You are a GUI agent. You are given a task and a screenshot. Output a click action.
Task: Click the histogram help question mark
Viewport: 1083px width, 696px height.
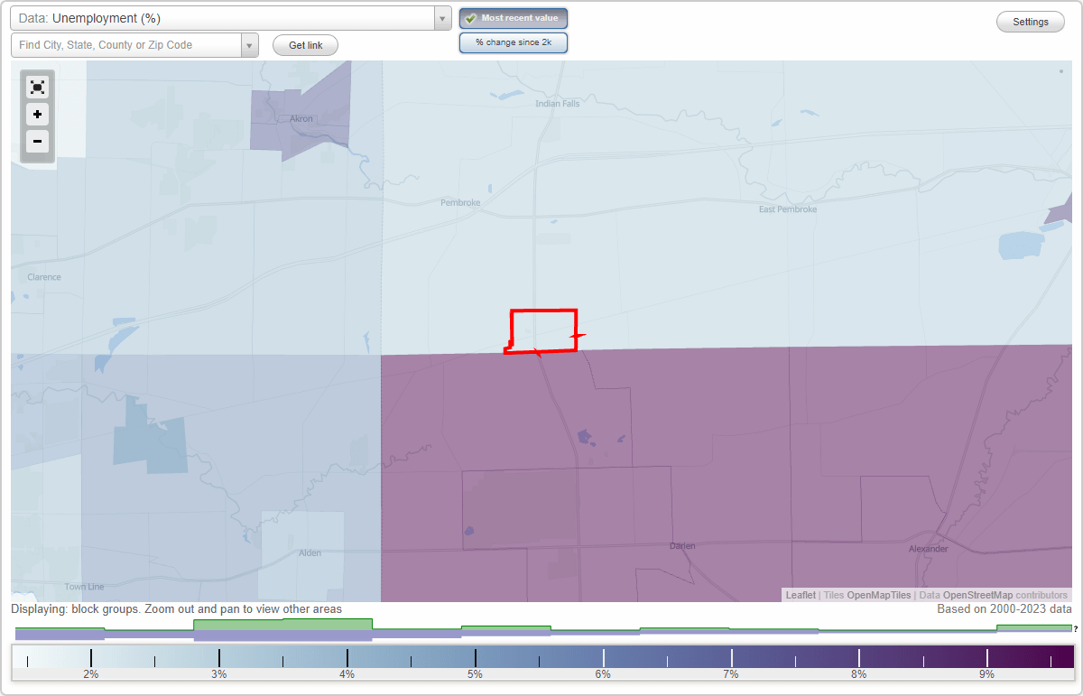coord(1076,628)
